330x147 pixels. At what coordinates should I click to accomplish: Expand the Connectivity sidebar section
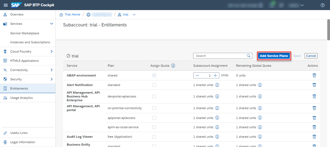[x=52, y=70]
